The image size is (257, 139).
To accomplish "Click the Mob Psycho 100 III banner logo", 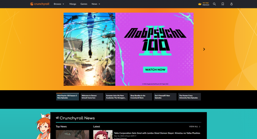I will click(x=155, y=41).
